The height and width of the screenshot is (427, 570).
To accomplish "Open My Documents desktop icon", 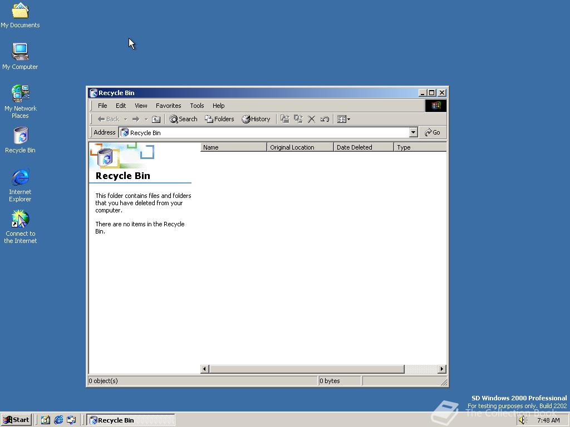I will (20, 15).
